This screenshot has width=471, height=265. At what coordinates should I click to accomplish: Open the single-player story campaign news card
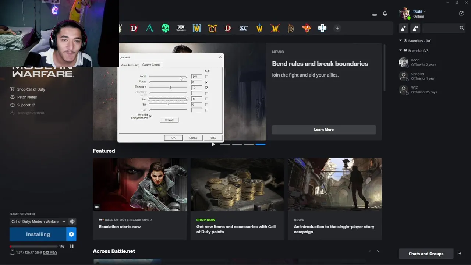[x=335, y=199]
